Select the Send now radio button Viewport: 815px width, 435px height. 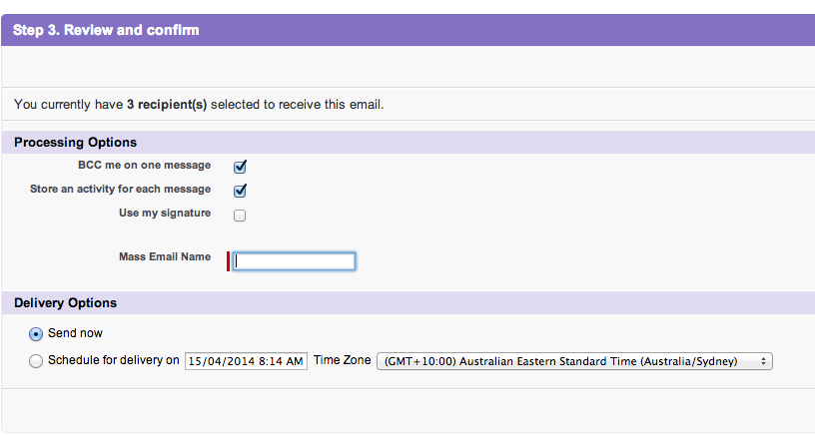click(x=37, y=334)
